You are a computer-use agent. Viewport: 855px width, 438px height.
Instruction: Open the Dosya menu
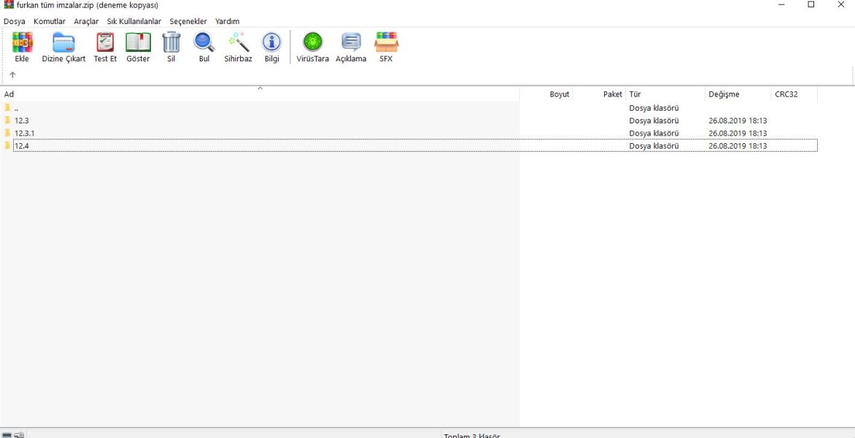click(x=15, y=21)
